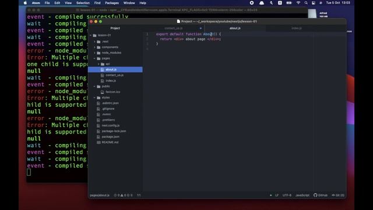Collapse the styles folder
373x210 pixels.
tap(94, 97)
